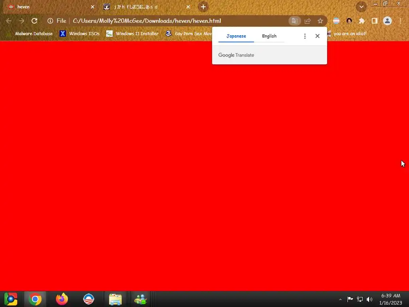This screenshot has height=307, width=409.
Task: Click the Google Chrome taskbar icon
Action: pos(35,299)
